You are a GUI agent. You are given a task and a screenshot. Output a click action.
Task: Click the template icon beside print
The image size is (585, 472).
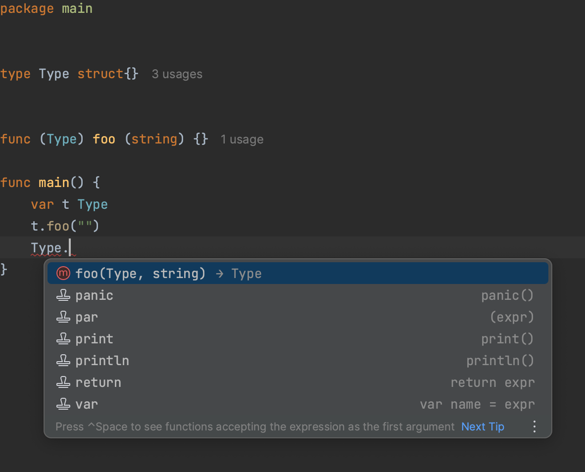click(x=63, y=339)
